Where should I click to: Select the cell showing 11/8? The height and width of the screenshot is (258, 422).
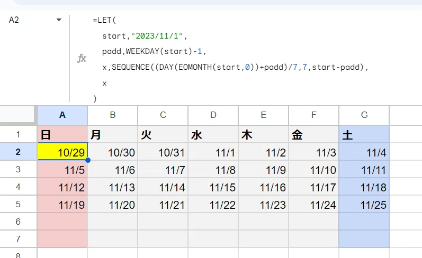pos(213,169)
